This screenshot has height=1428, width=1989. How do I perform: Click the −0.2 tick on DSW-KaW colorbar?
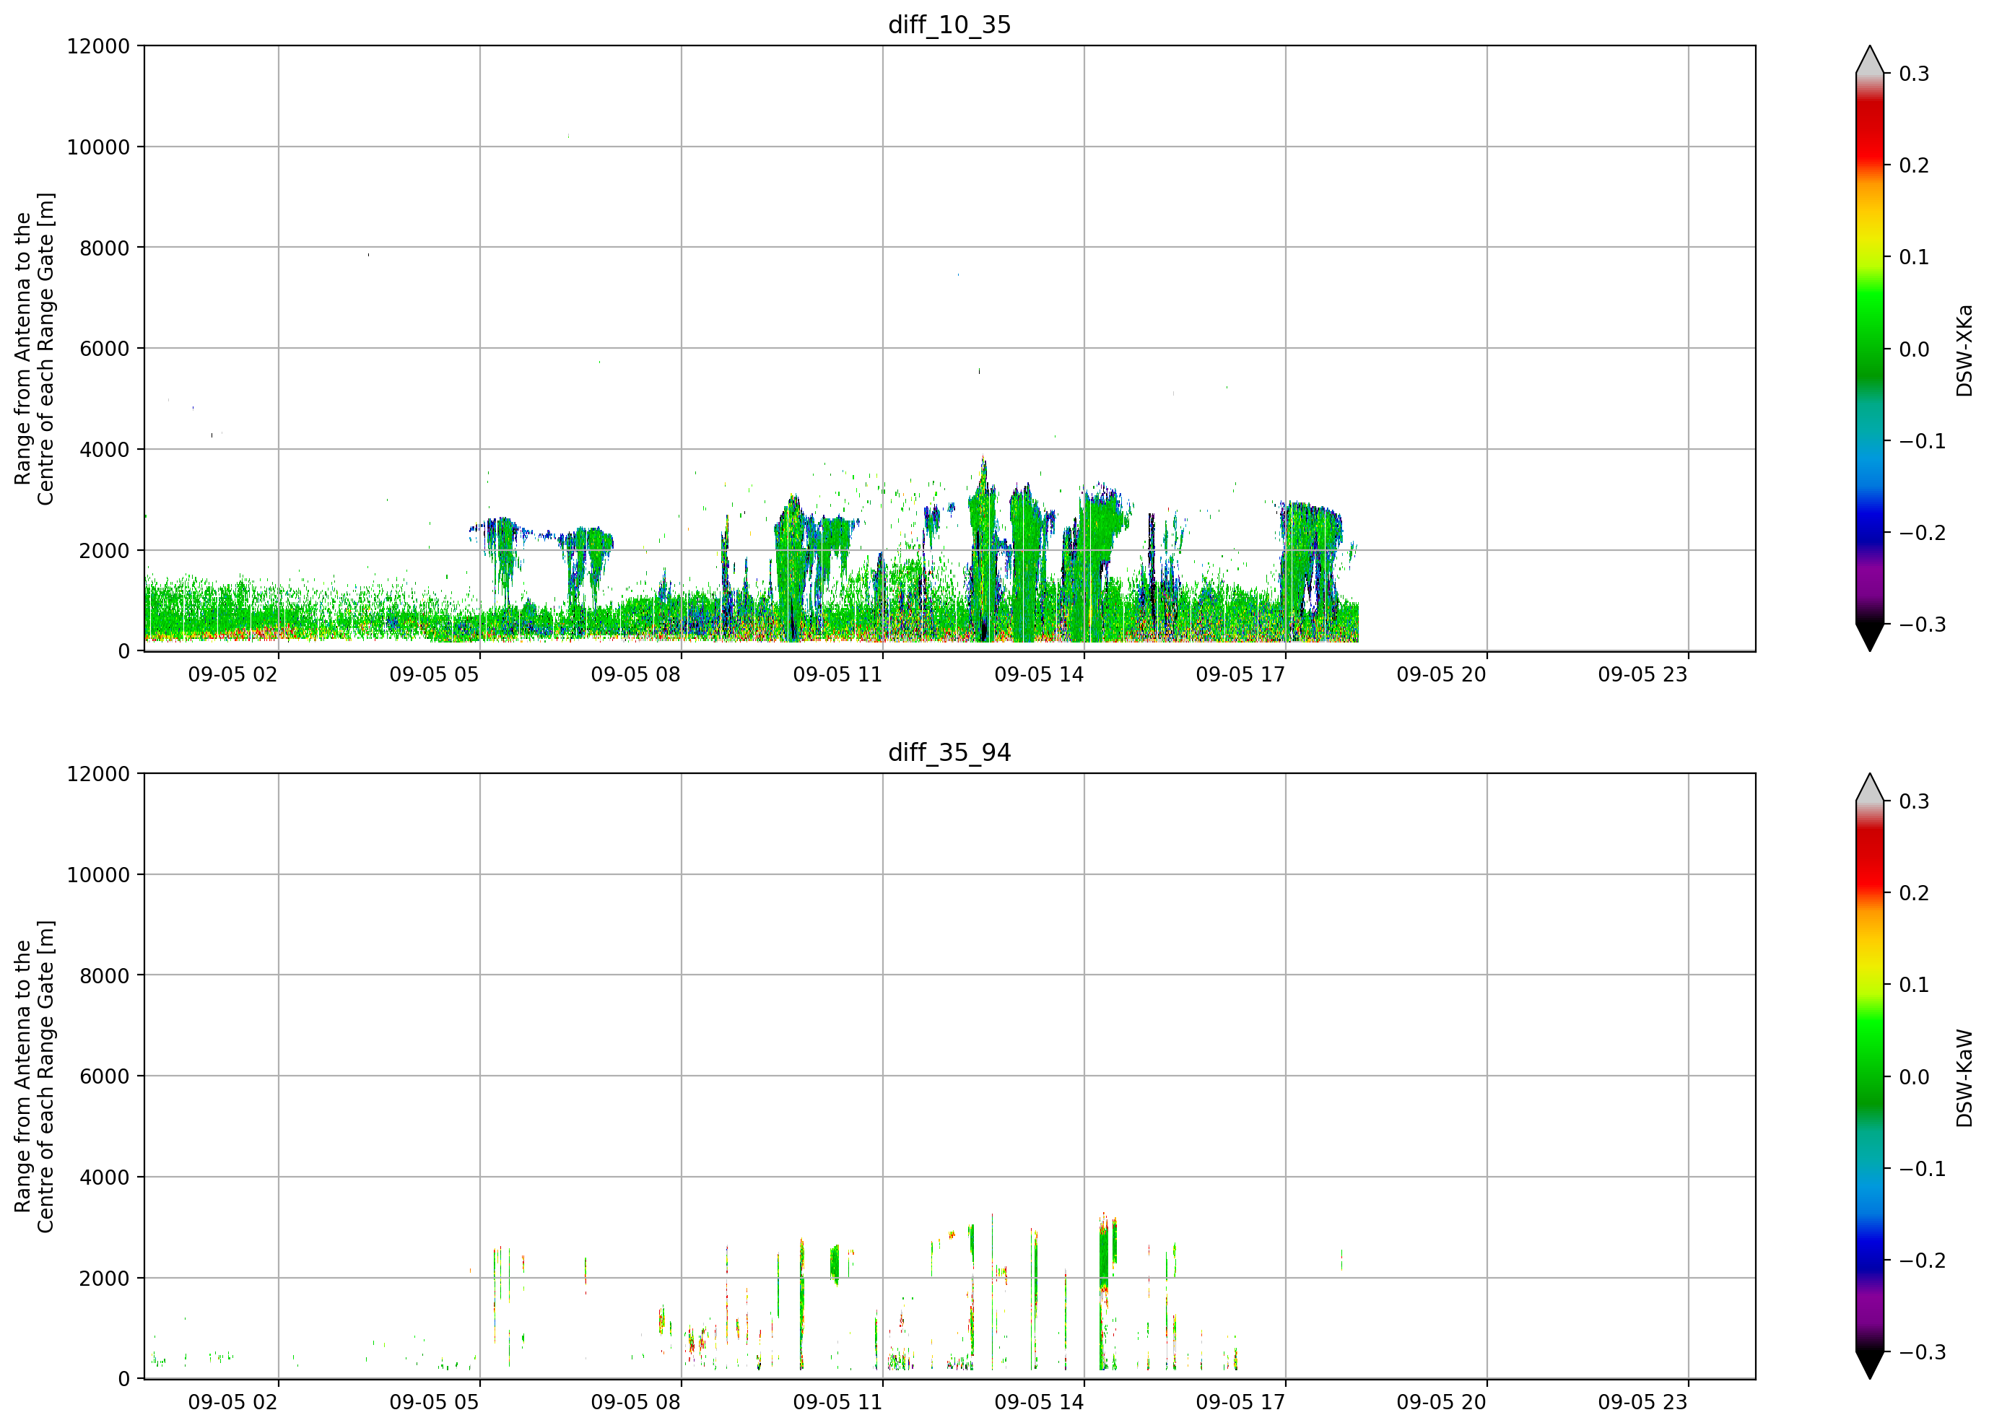[x=1923, y=1261]
